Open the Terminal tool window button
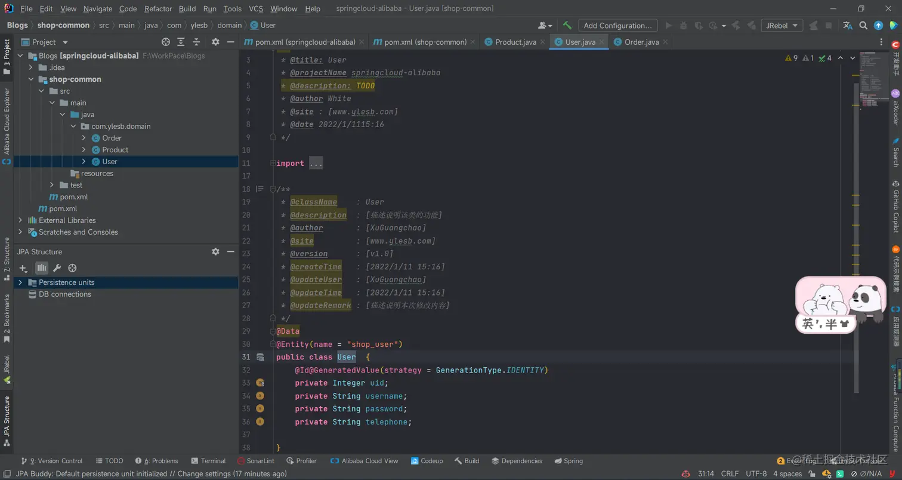Viewport: 902px width, 480px height. pyautogui.click(x=208, y=461)
